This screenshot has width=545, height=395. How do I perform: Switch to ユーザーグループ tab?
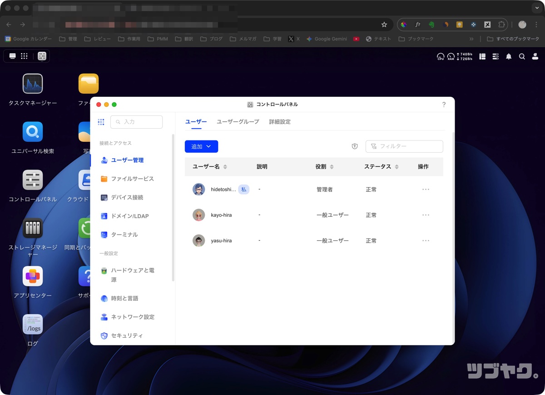click(238, 122)
